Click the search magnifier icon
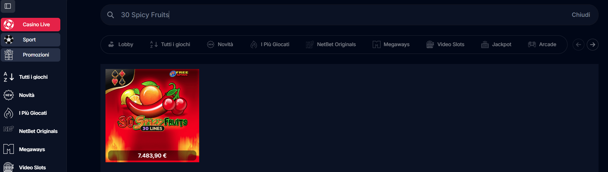The image size is (608, 172). coord(111,15)
